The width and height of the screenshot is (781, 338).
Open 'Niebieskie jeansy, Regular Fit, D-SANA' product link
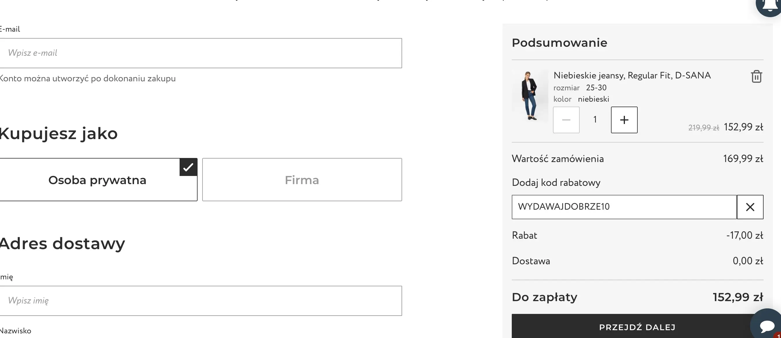click(x=632, y=75)
